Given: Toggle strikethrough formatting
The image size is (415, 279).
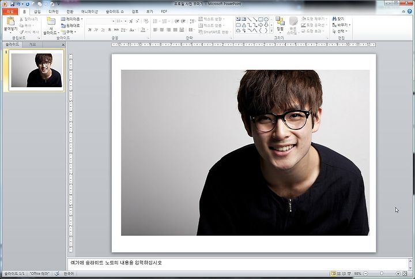Looking at the screenshot, I should click(116, 30).
